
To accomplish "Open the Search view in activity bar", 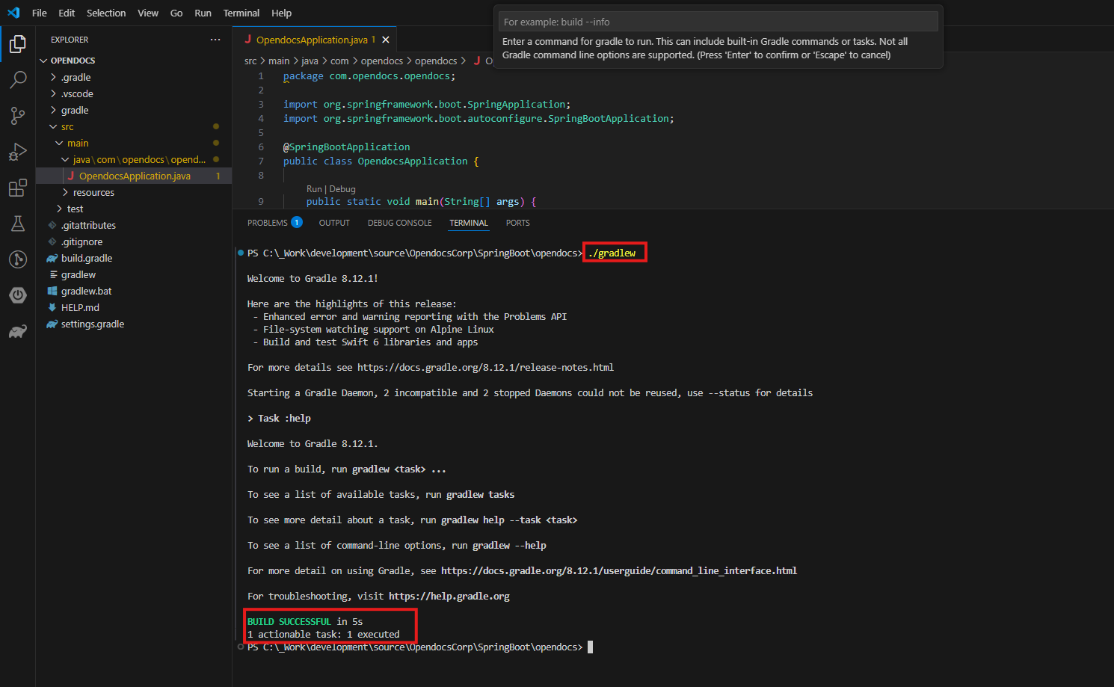I will click(18, 79).
